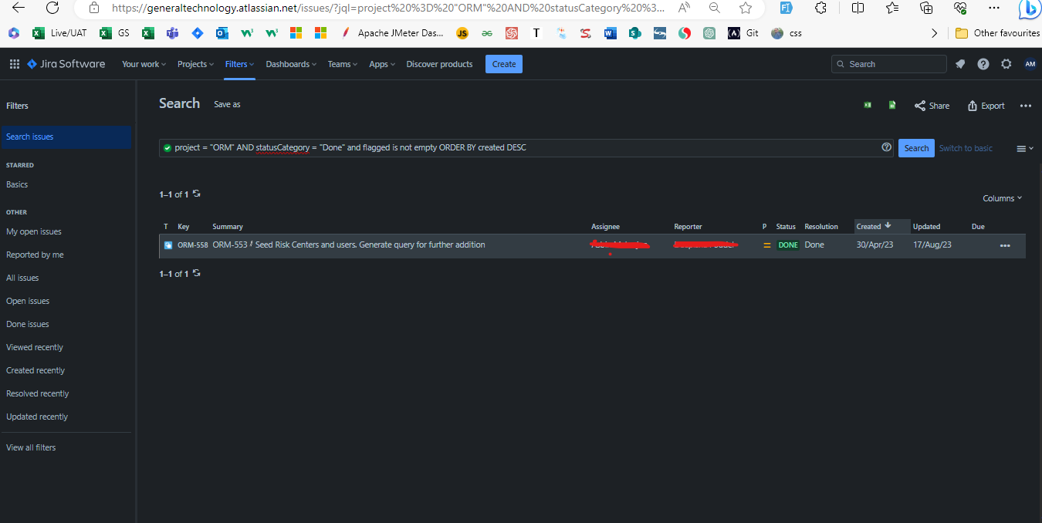Switch to the Dashboards menu
Viewport: 1042px width, 523px height.
[290, 64]
